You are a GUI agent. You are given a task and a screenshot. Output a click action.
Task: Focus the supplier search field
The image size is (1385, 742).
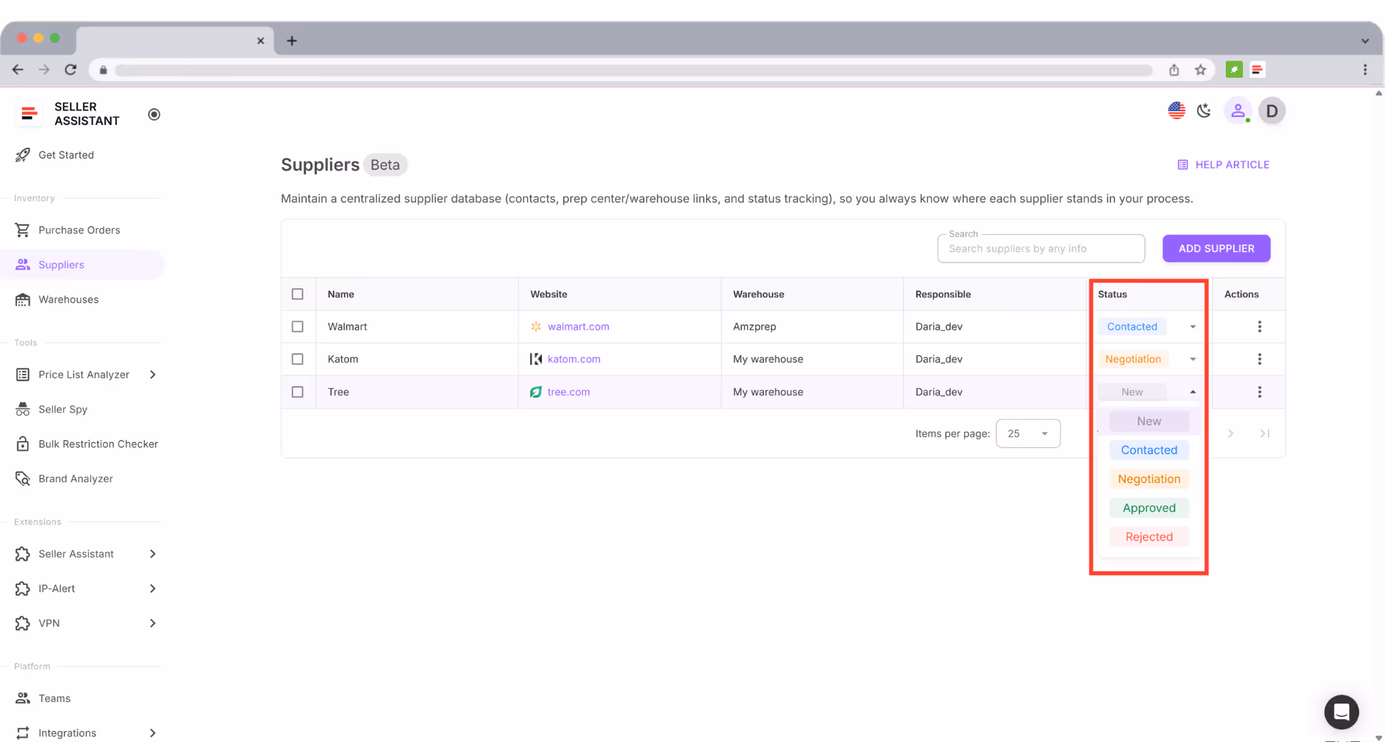point(1040,249)
